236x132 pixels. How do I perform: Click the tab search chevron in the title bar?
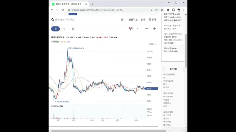click(161, 3)
